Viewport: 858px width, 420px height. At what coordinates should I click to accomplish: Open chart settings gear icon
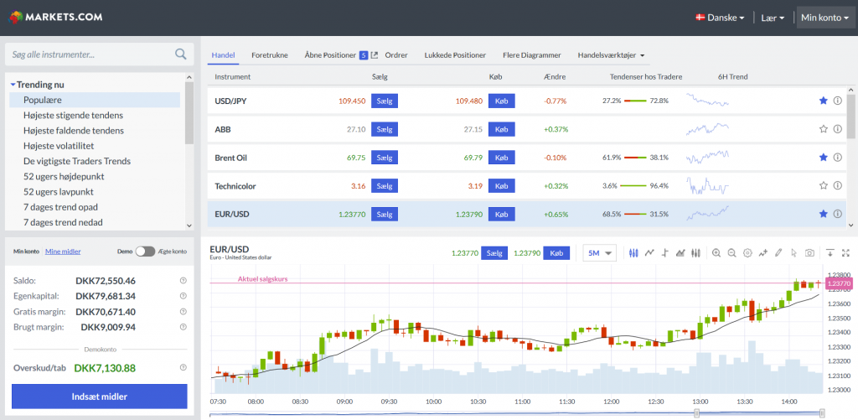(x=747, y=253)
